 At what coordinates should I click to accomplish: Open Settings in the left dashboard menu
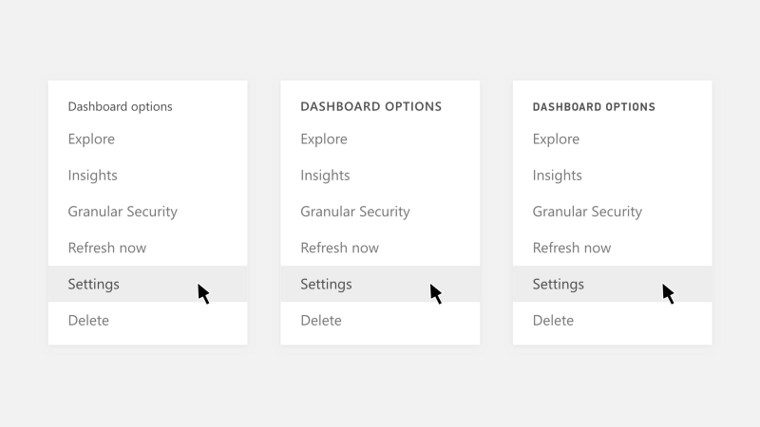click(x=94, y=284)
